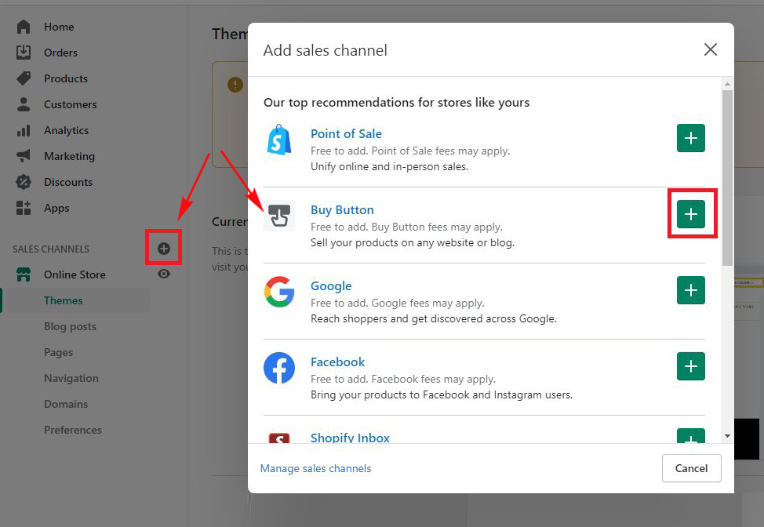This screenshot has width=764, height=527.
Task: Click the plus button next to Google
Action: tap(690, 290)
